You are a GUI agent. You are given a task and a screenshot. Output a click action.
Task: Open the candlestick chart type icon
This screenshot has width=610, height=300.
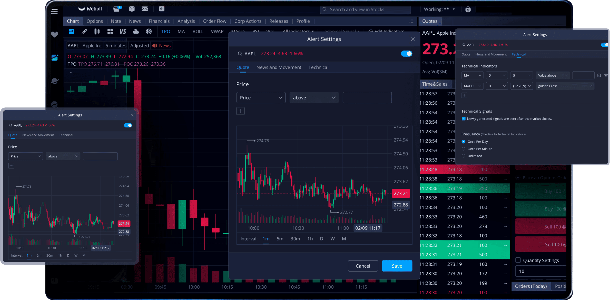97,32
